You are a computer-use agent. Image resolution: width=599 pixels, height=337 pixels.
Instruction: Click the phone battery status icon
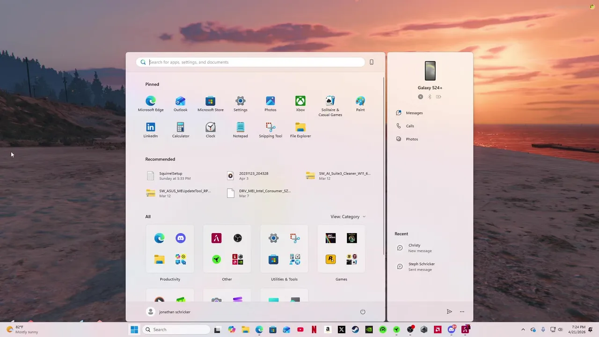pyautogui.click(x=438, y=97)
